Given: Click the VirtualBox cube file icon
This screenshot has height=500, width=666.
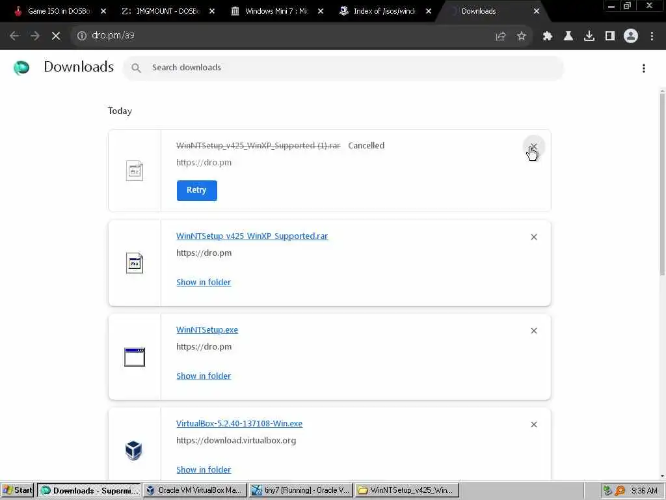Looking at the screenshot, I should pyautogui.click(x=133, y=451).
